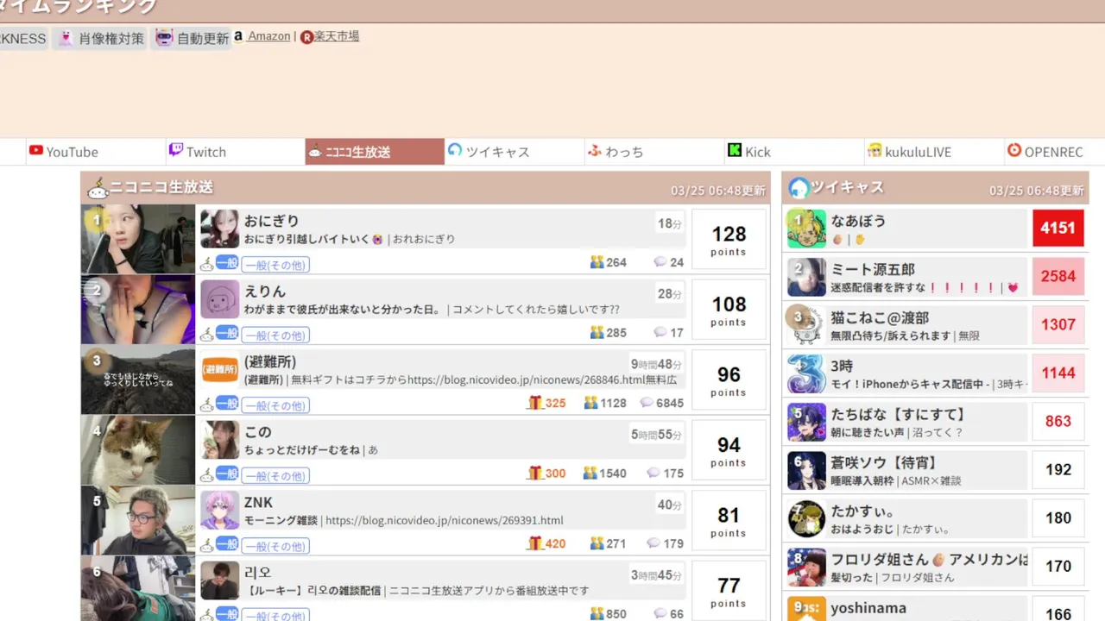
Task: Open the ZNK streamer name link
Action: tap(258, 502)
